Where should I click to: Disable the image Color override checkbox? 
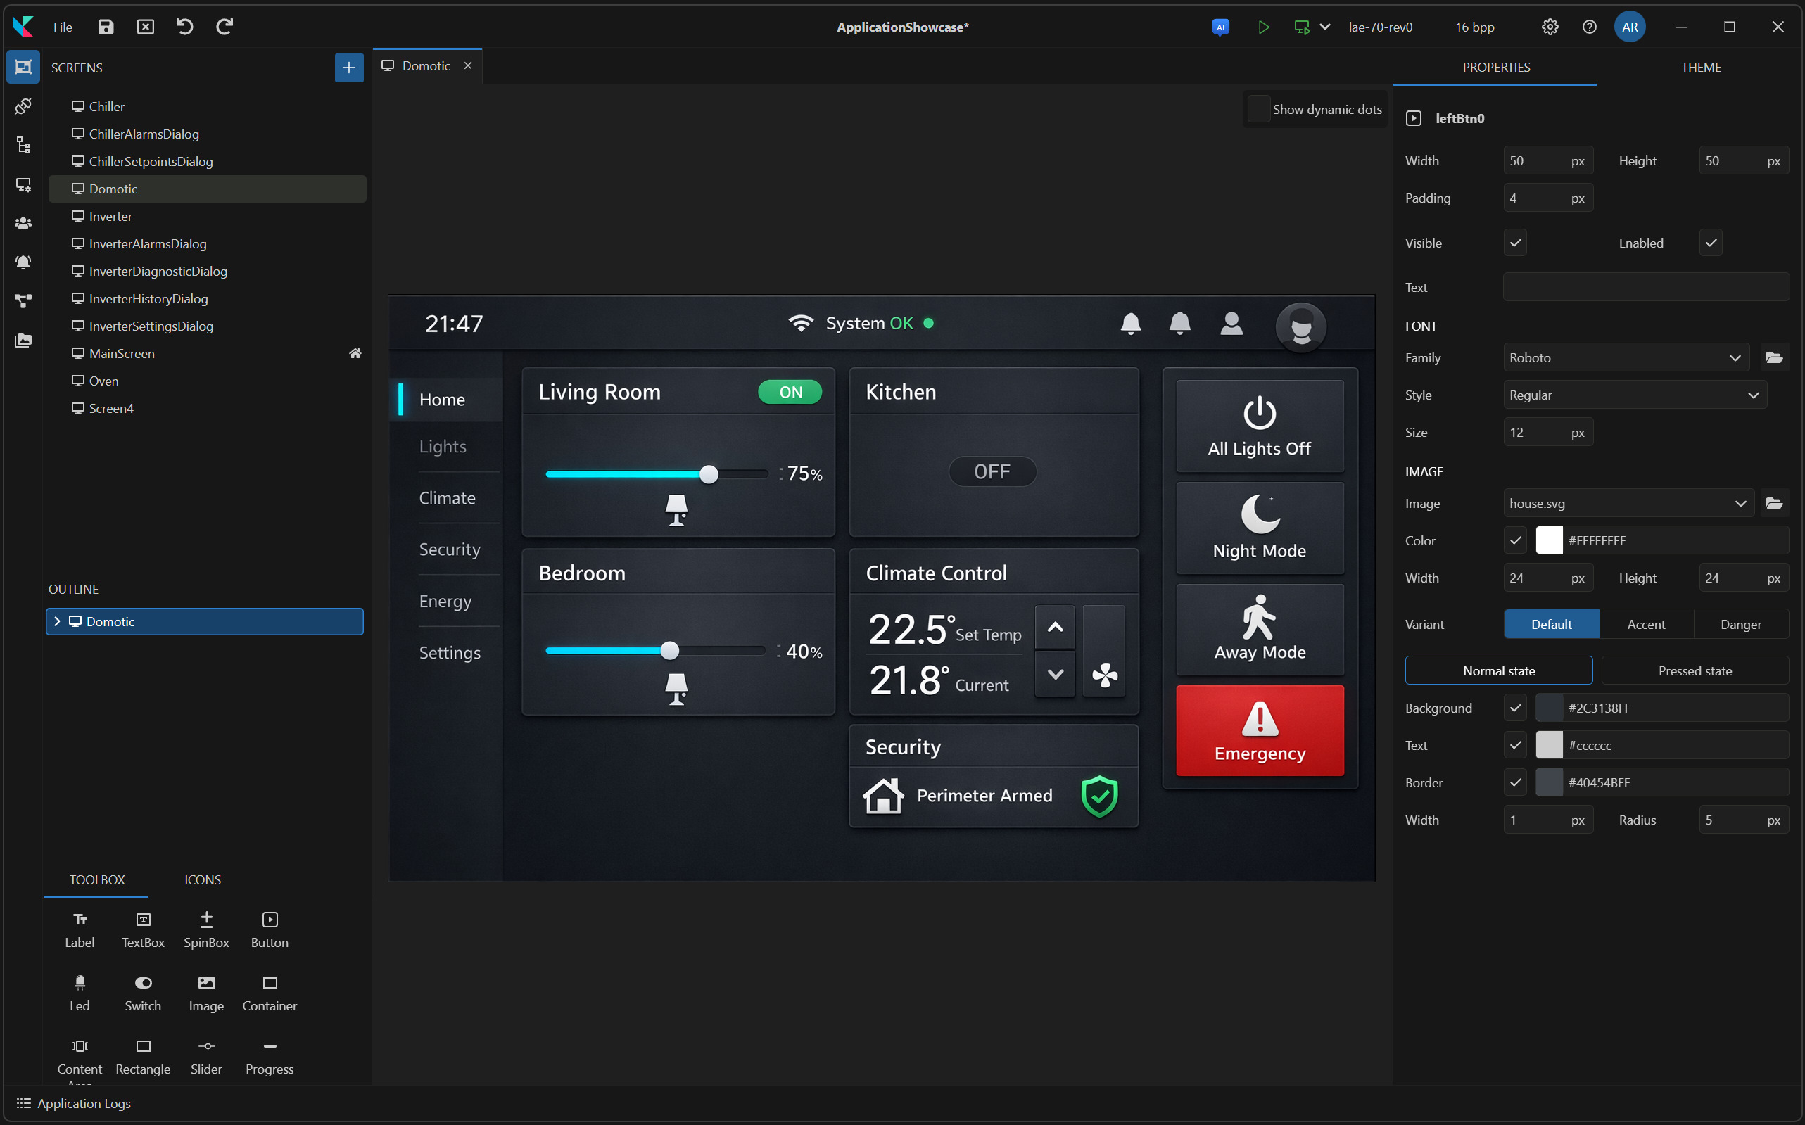1515,540
